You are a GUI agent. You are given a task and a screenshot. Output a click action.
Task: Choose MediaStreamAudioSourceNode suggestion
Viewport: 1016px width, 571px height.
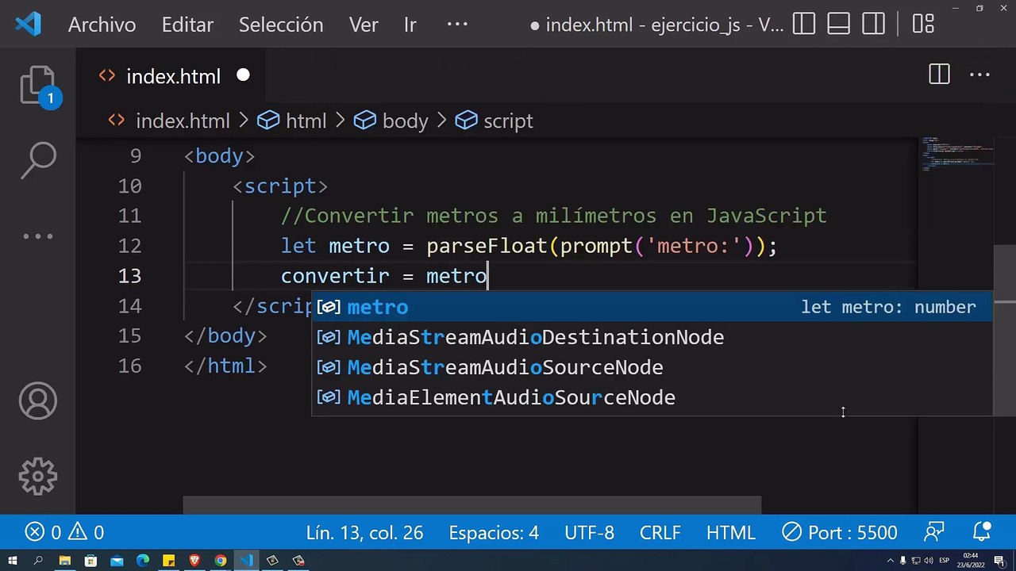click(x=652, y=367)
